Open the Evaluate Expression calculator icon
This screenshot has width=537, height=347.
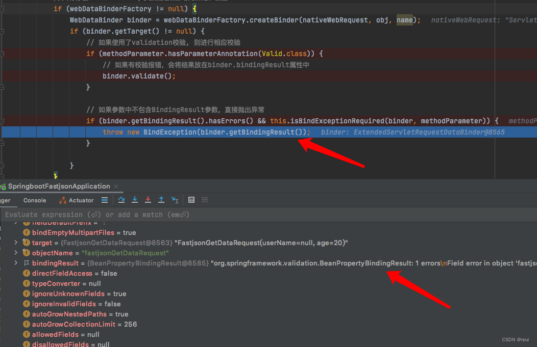point(191,200)
